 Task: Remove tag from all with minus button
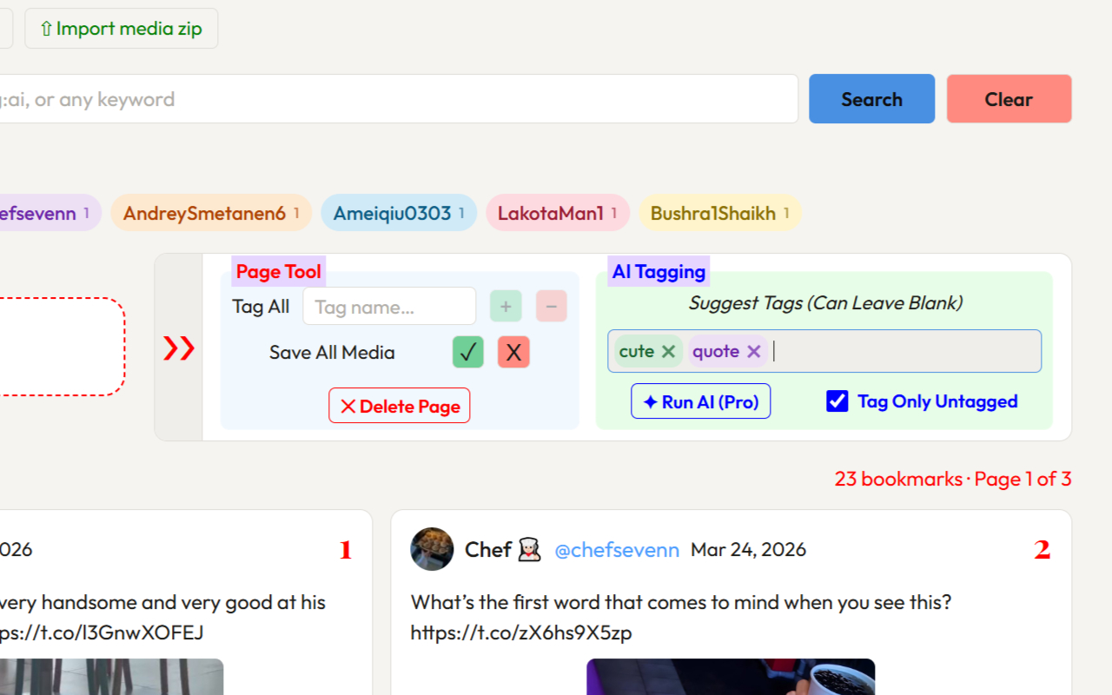(552, 306)
